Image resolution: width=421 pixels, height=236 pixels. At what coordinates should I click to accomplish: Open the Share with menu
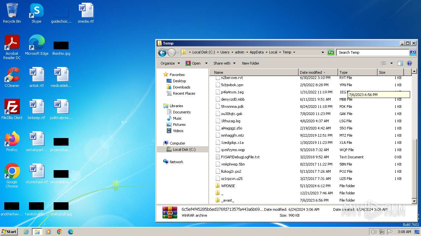(224, 63)
